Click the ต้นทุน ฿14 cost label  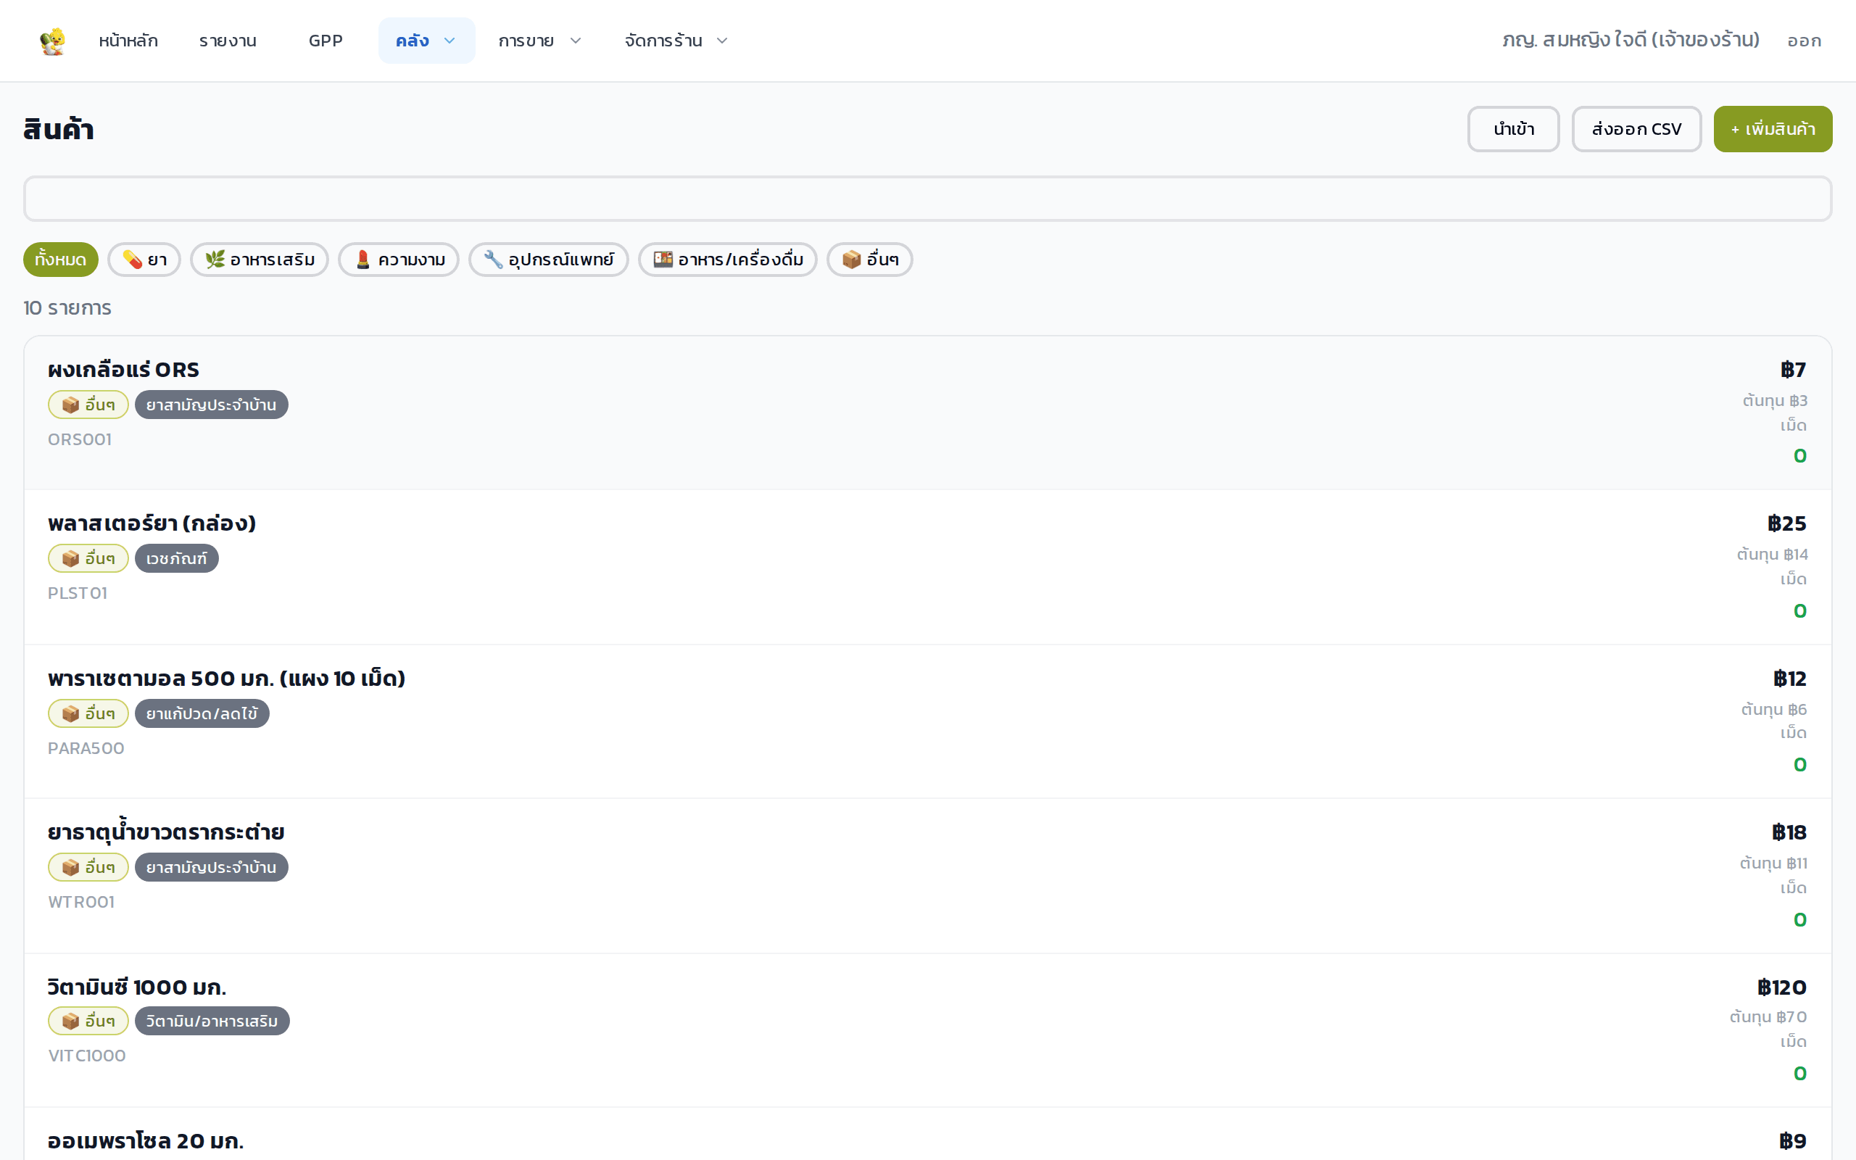point(1772,554)
